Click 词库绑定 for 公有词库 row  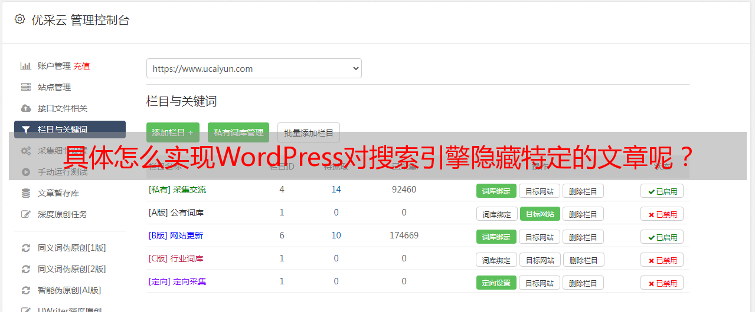(496, 214)
